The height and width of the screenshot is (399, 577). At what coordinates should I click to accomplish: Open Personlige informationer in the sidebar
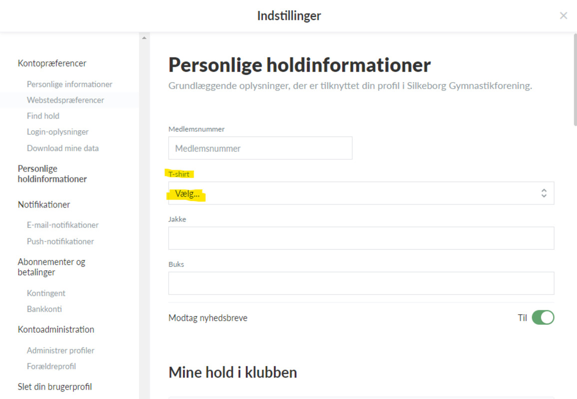pos(69,84)
